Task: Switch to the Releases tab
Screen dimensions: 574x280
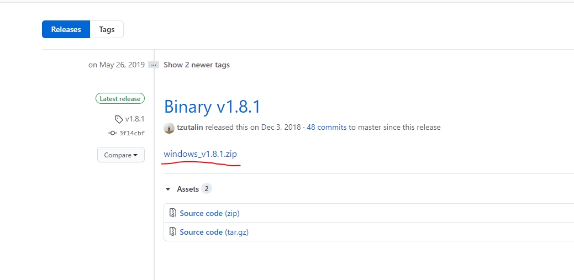Action: (66, 29)
